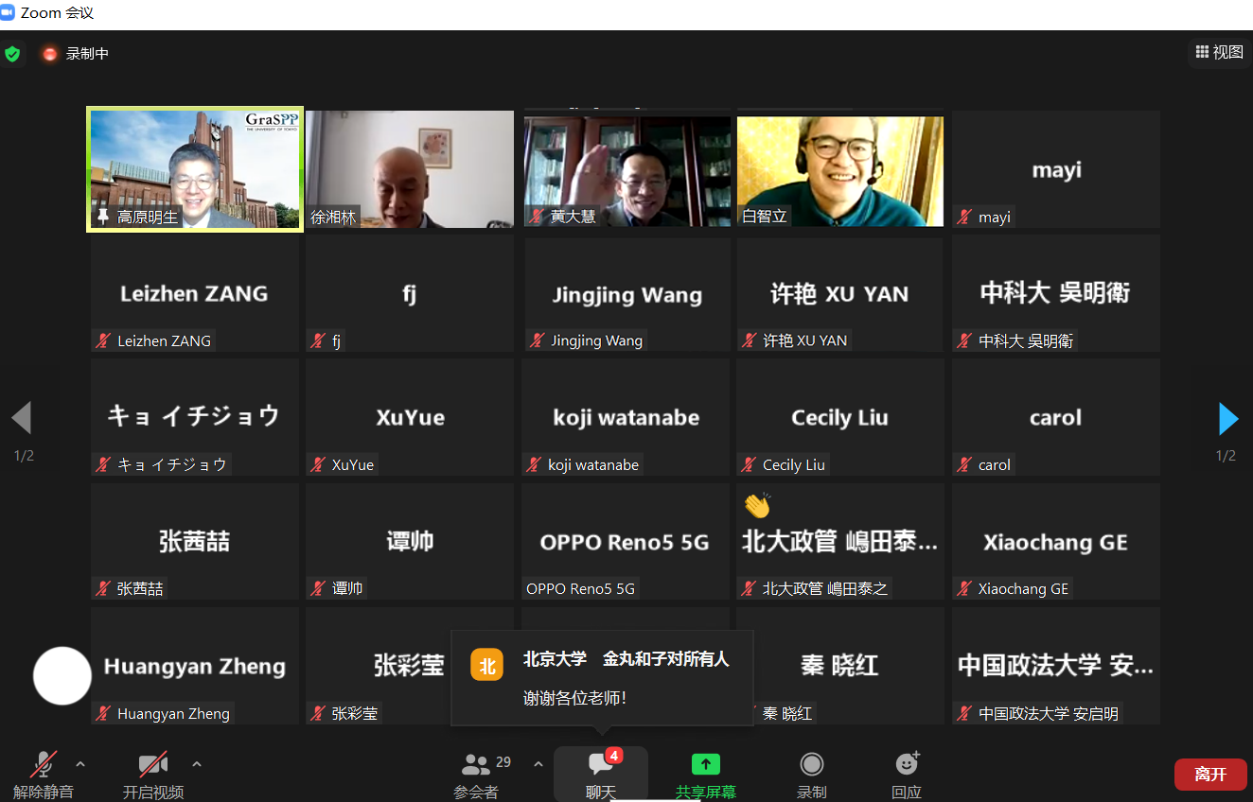Click the record button in toolbar
This screenshot has width=1253, height=802.
point(811,764)
